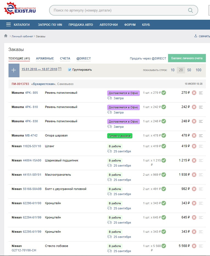210x256 pixels.
Task: Switch to СЧЕТА tab
Action: tap(65, 58)
